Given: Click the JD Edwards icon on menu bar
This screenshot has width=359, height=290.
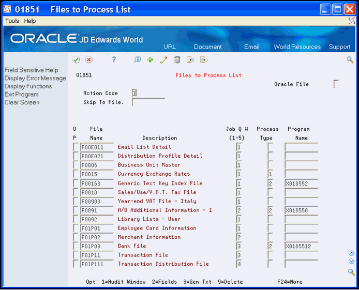Looking at the screenshot, I should coord(352,21).
